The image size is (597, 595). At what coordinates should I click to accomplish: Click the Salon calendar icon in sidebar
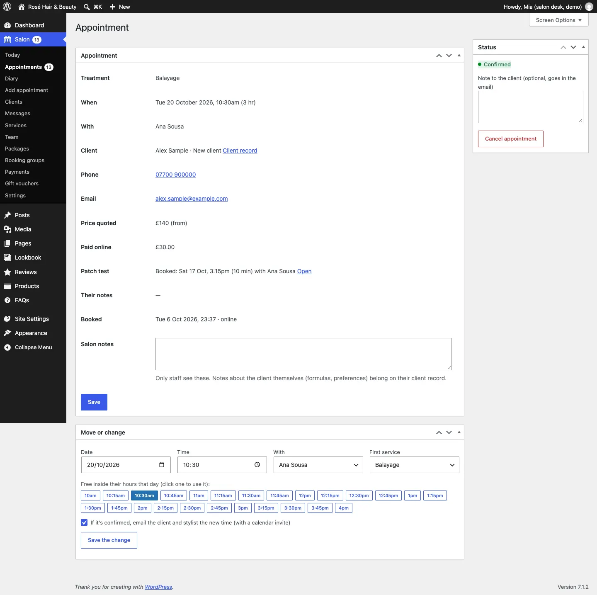click(7, 39)
